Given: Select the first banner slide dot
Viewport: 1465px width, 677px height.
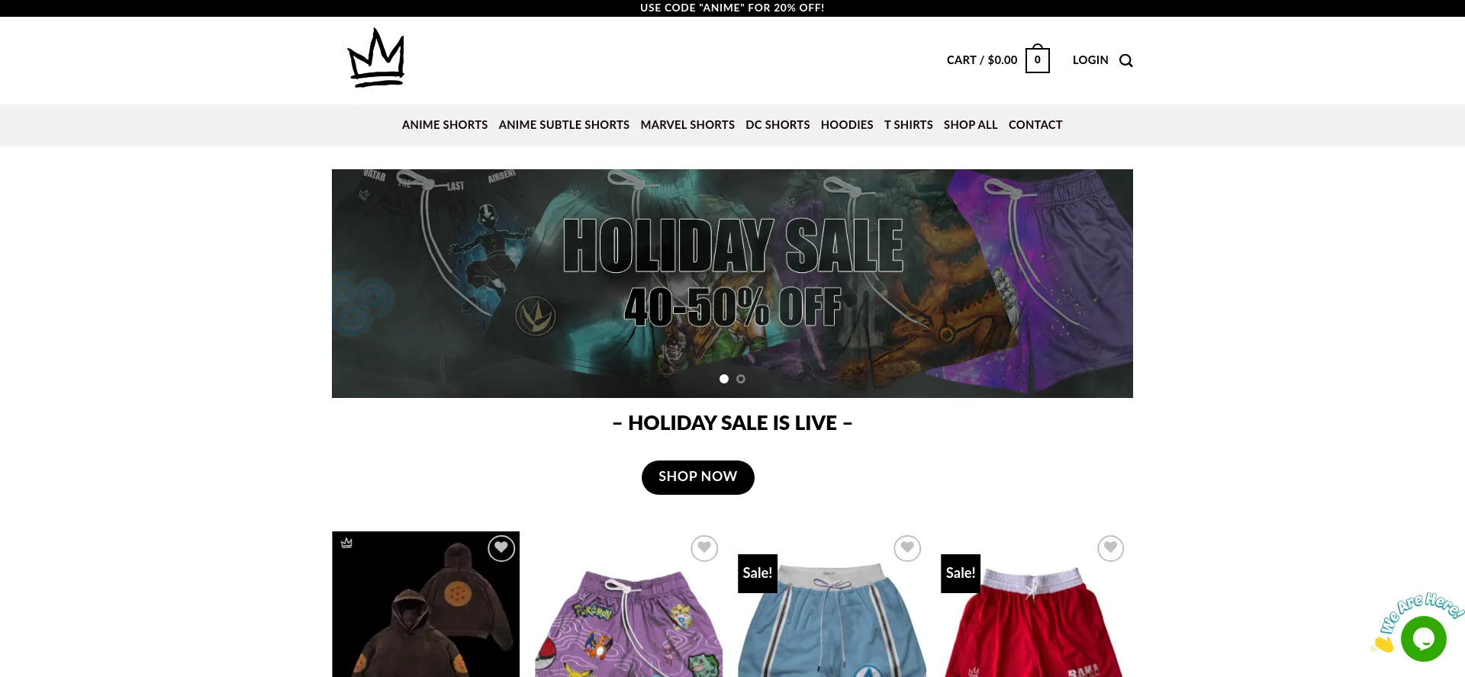Looking at the screenshot, I should click(724, 379).
